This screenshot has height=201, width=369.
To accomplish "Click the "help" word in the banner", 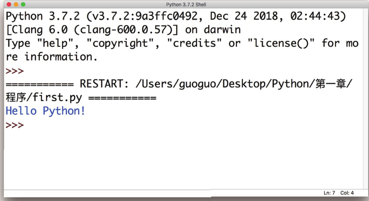I will click(x=55, y=43).
